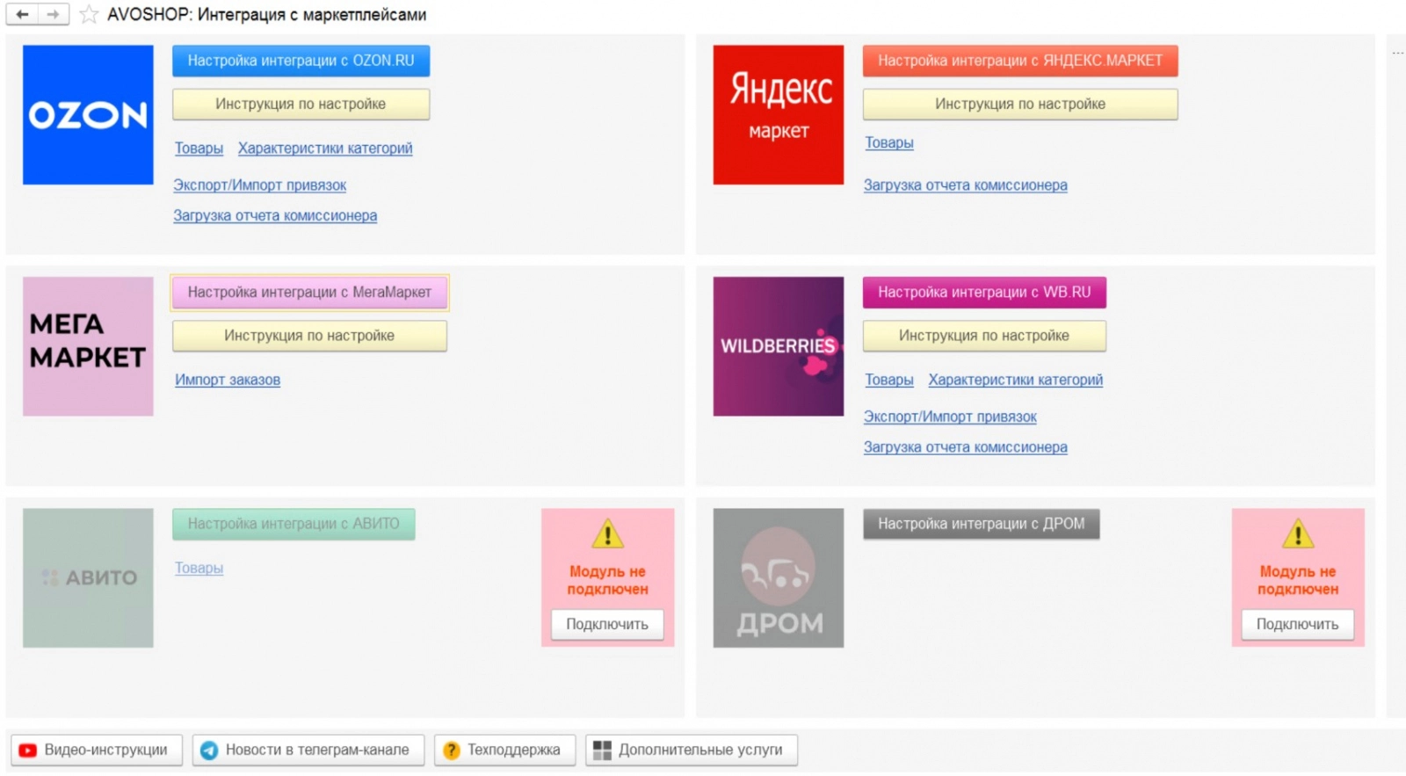Open Техподдержка with the question icon
The height and width of the screenshot is (776, 1406).
tap(504, 750)
